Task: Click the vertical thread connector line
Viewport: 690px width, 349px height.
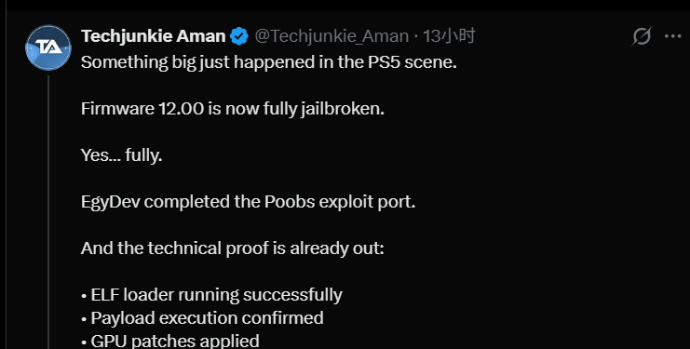Action: pyautogui.click(x=48, y=212)
